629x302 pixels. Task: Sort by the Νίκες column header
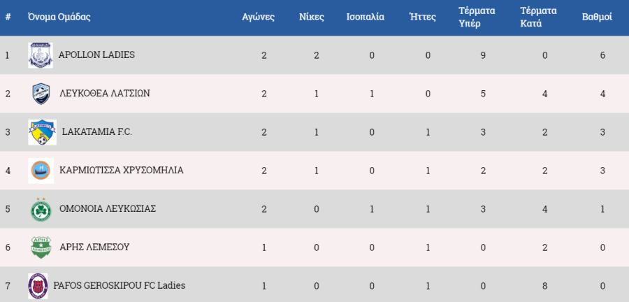(x=312, y=17)
